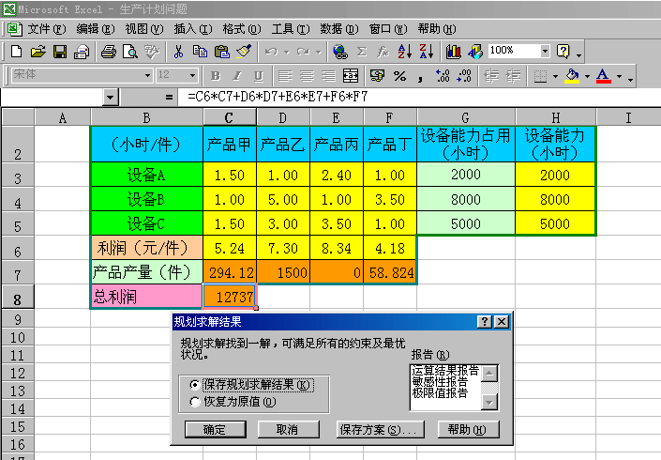Click Merge and Center icon
The height and width of the screenshot is (460, 661).
click(x=351, y=76)
